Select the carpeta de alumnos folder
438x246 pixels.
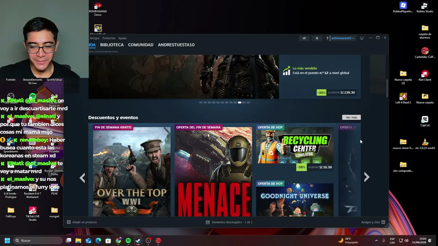425,32
